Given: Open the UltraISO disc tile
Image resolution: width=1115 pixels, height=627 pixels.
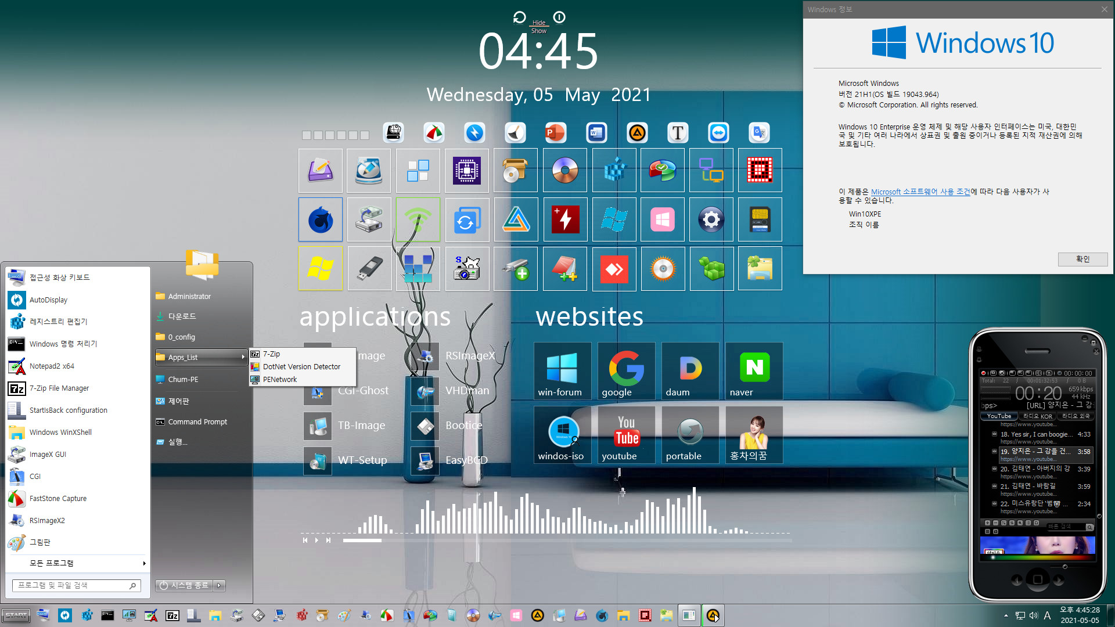Looking at the screenshot, I should pos(565,171).
